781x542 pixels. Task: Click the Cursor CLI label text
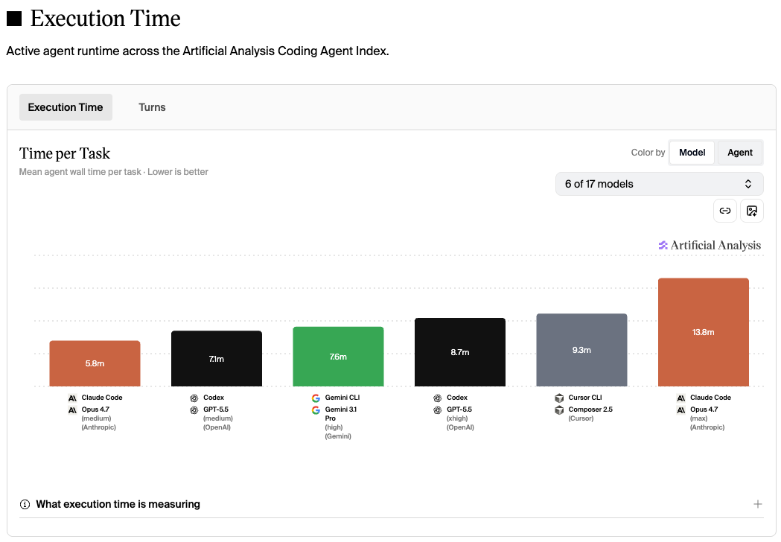[x=585, y=398]
